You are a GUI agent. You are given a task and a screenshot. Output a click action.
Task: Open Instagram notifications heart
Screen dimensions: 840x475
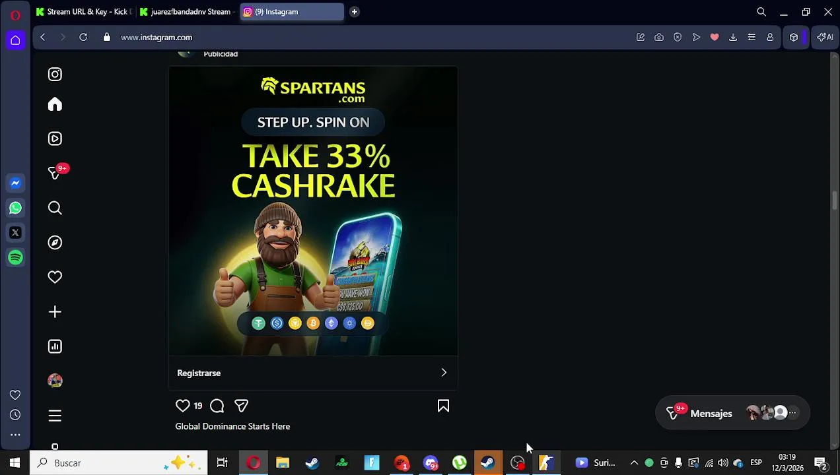(55, 277)
